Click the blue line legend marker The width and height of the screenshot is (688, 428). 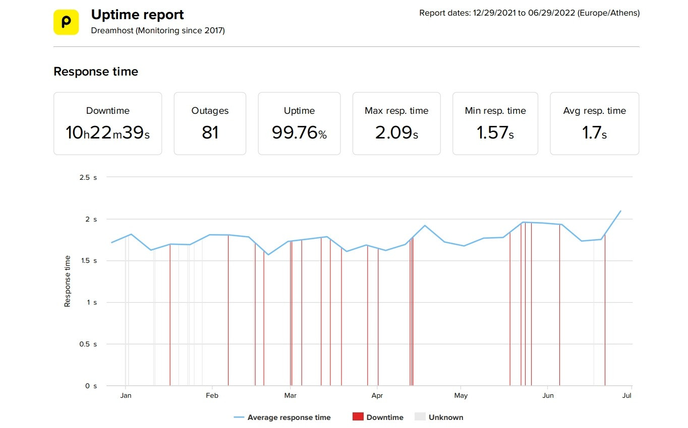tap(239, 417)
